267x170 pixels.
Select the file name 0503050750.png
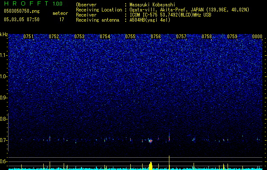tap(22, 11)
